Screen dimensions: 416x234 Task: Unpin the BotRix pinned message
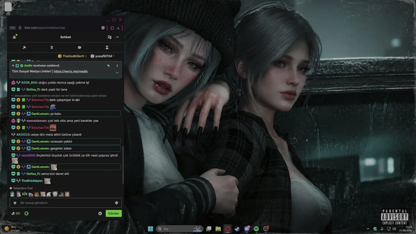109,66
